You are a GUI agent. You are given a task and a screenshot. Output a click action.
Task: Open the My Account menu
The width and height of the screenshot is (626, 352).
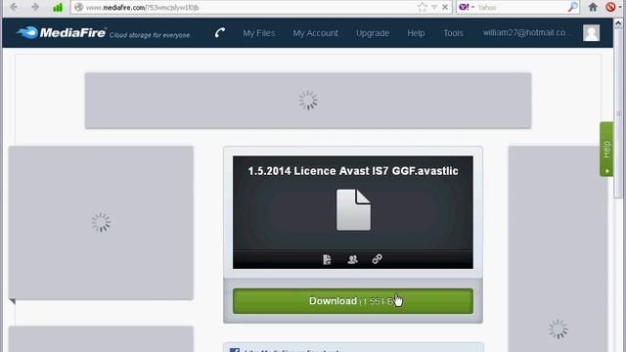(315, 33)
